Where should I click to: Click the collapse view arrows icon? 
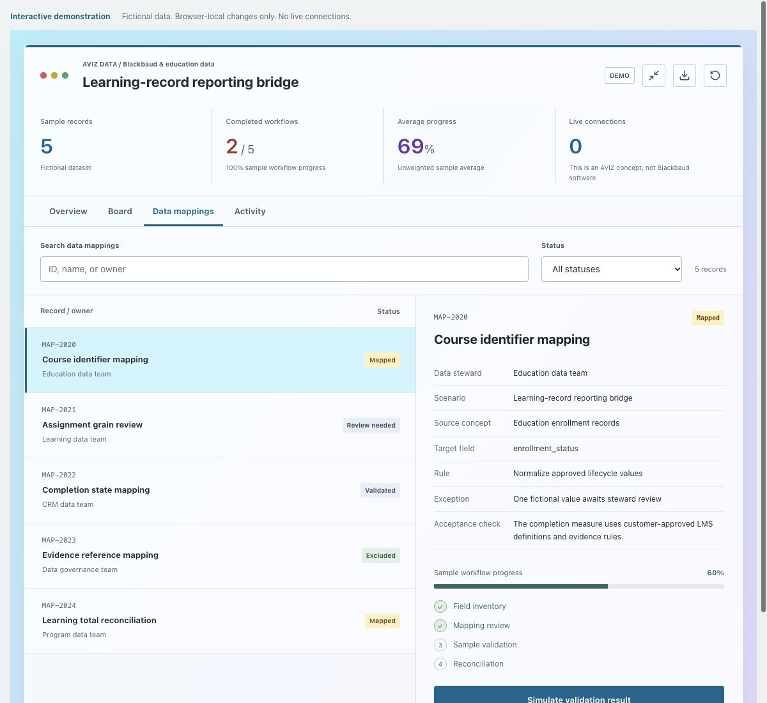pos(654,75)
